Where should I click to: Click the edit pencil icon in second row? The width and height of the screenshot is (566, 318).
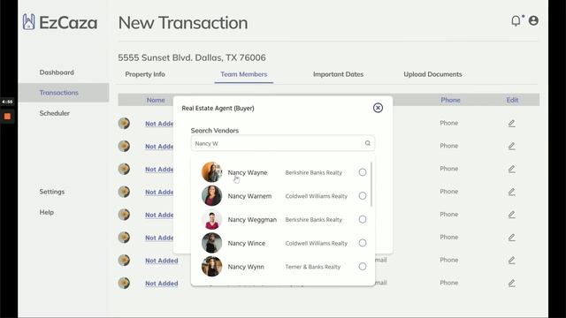pos(511,146)
